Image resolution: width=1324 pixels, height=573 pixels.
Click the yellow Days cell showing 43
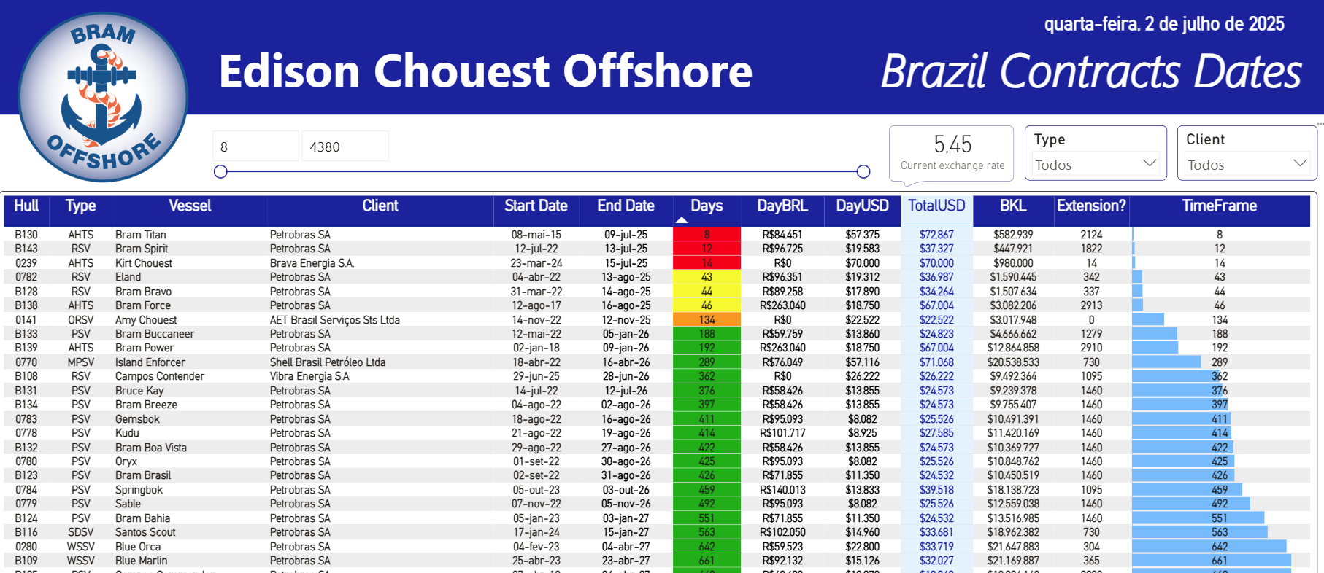click(707, 277)
